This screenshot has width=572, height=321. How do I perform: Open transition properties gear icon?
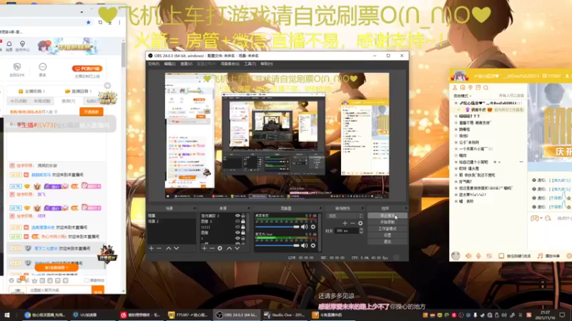point(360,223)
